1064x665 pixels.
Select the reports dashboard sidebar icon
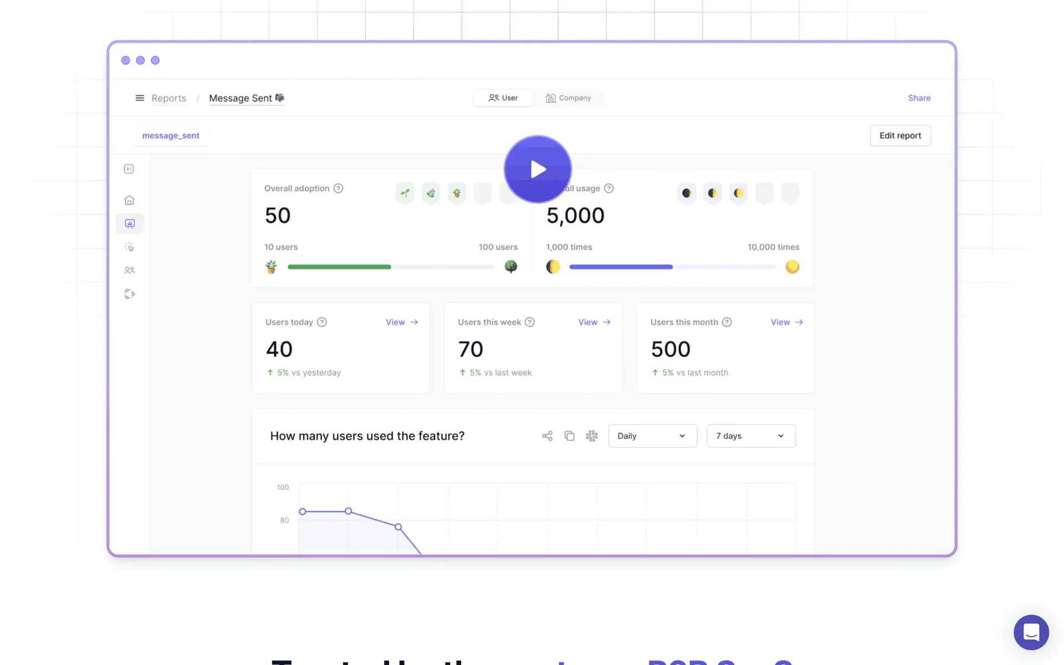(129, 223)
